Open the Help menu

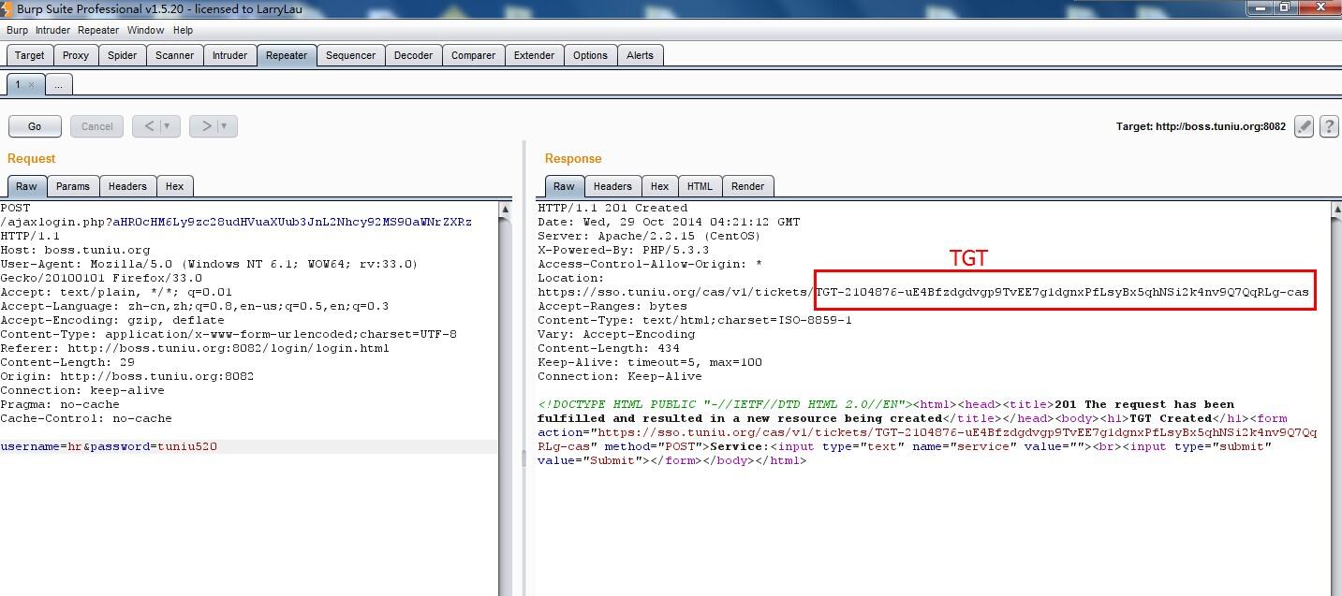[184, 30]
